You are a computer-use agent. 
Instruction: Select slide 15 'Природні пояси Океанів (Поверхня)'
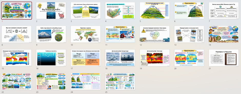pos(17,58)
